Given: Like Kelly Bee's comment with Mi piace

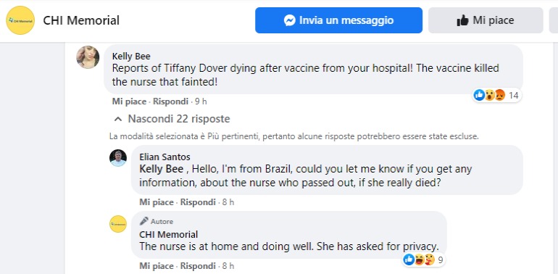Looking at the screenshot, I should tap(129, 101).
